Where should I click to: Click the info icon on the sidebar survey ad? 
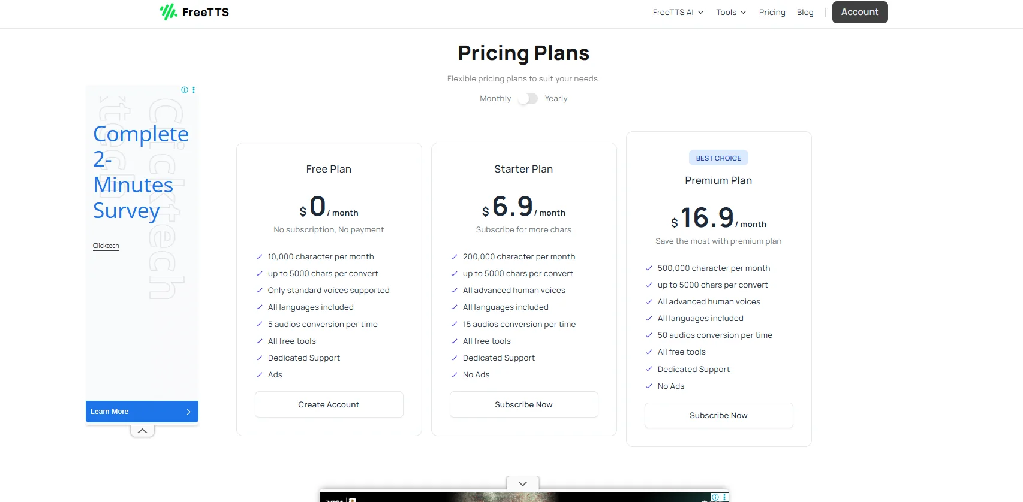pos(185,90)
